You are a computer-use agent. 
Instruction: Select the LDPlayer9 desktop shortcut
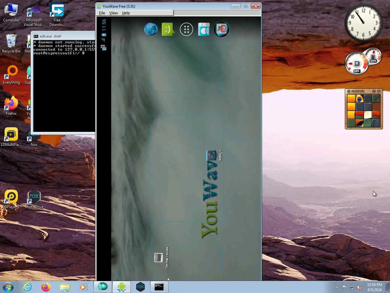[x=11, y=200]
